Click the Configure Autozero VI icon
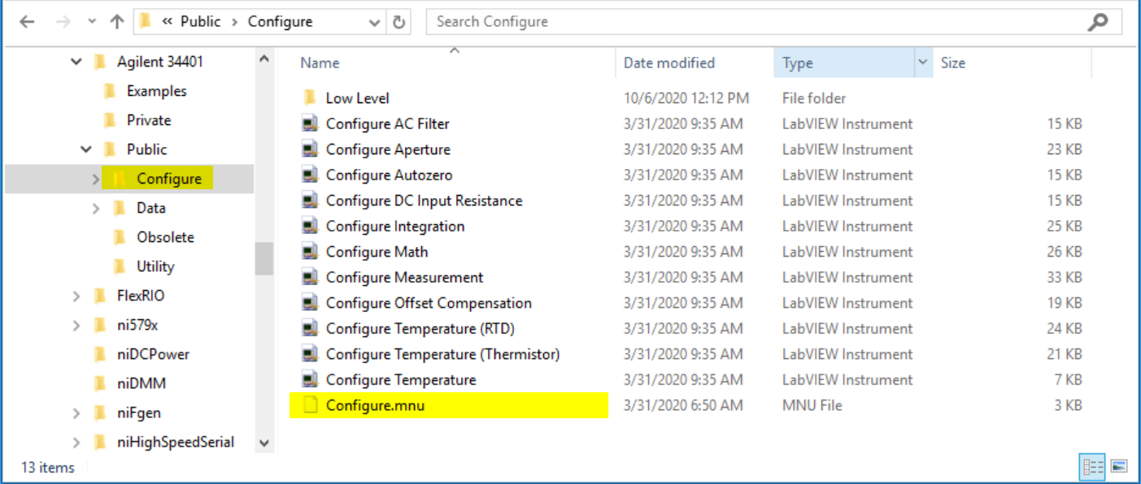This screenshot has height=484, width=1141. click(310, 175)
